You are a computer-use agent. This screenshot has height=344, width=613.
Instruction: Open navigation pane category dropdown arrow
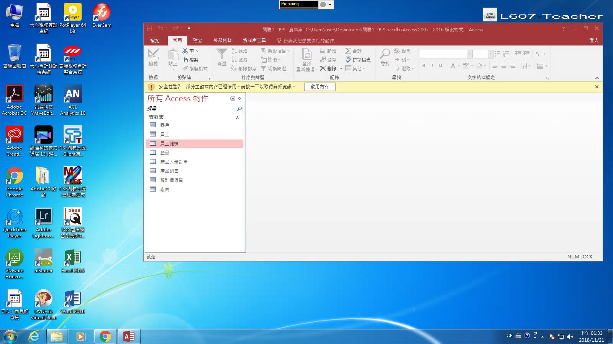[x=233, y=99]
